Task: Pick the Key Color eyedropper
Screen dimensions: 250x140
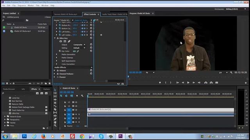Action: point(78,51)
